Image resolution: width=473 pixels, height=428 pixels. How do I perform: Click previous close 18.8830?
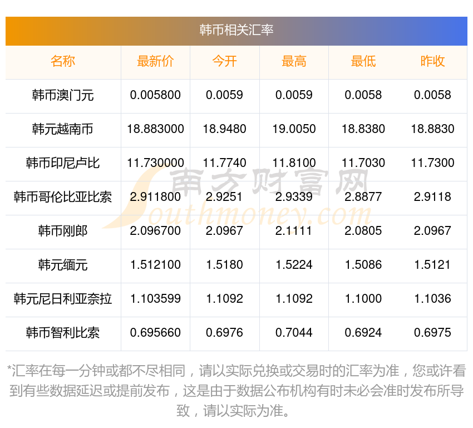point(432,129)
